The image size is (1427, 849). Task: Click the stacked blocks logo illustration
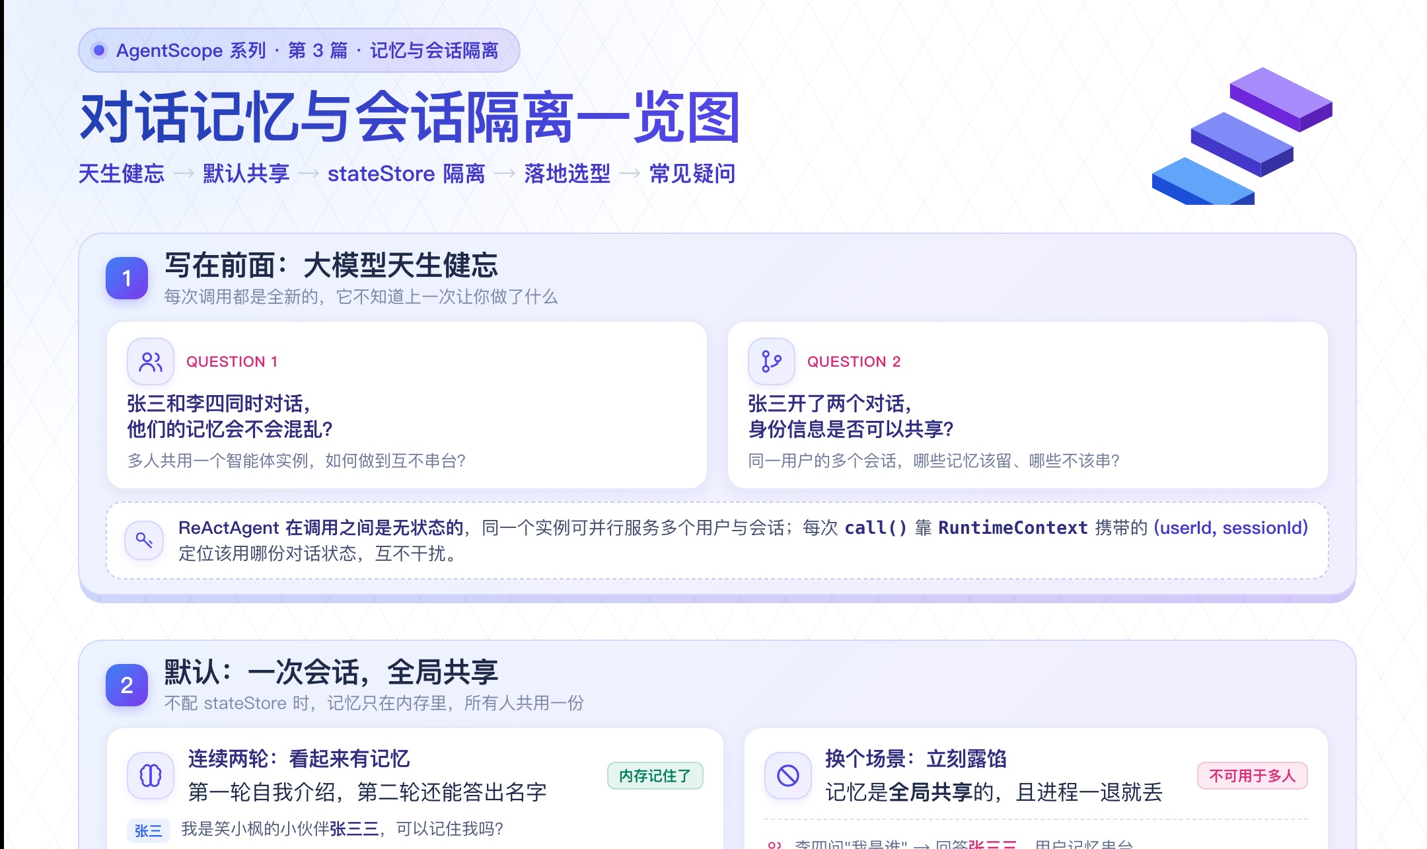click(x=1242, y=136)
